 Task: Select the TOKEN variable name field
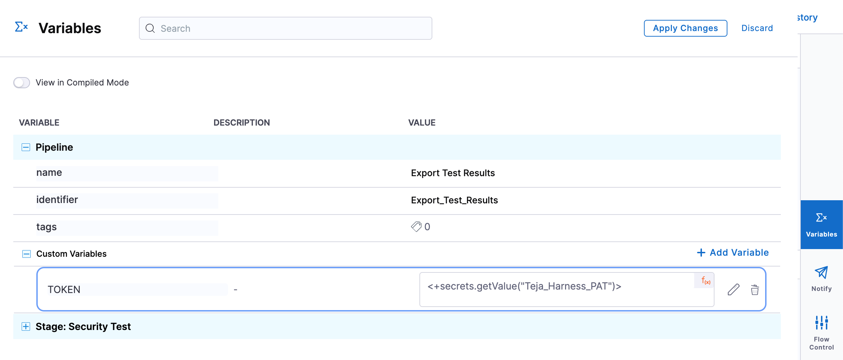136,290
